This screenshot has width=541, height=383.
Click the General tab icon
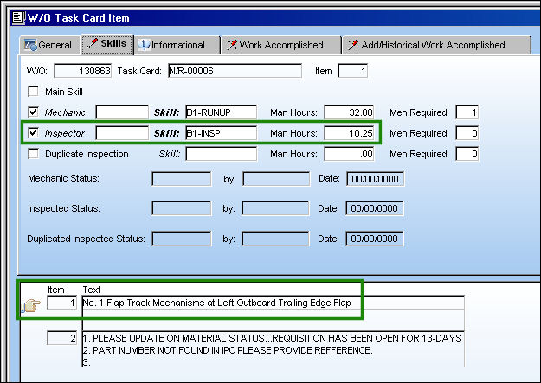tap(30, 45)
